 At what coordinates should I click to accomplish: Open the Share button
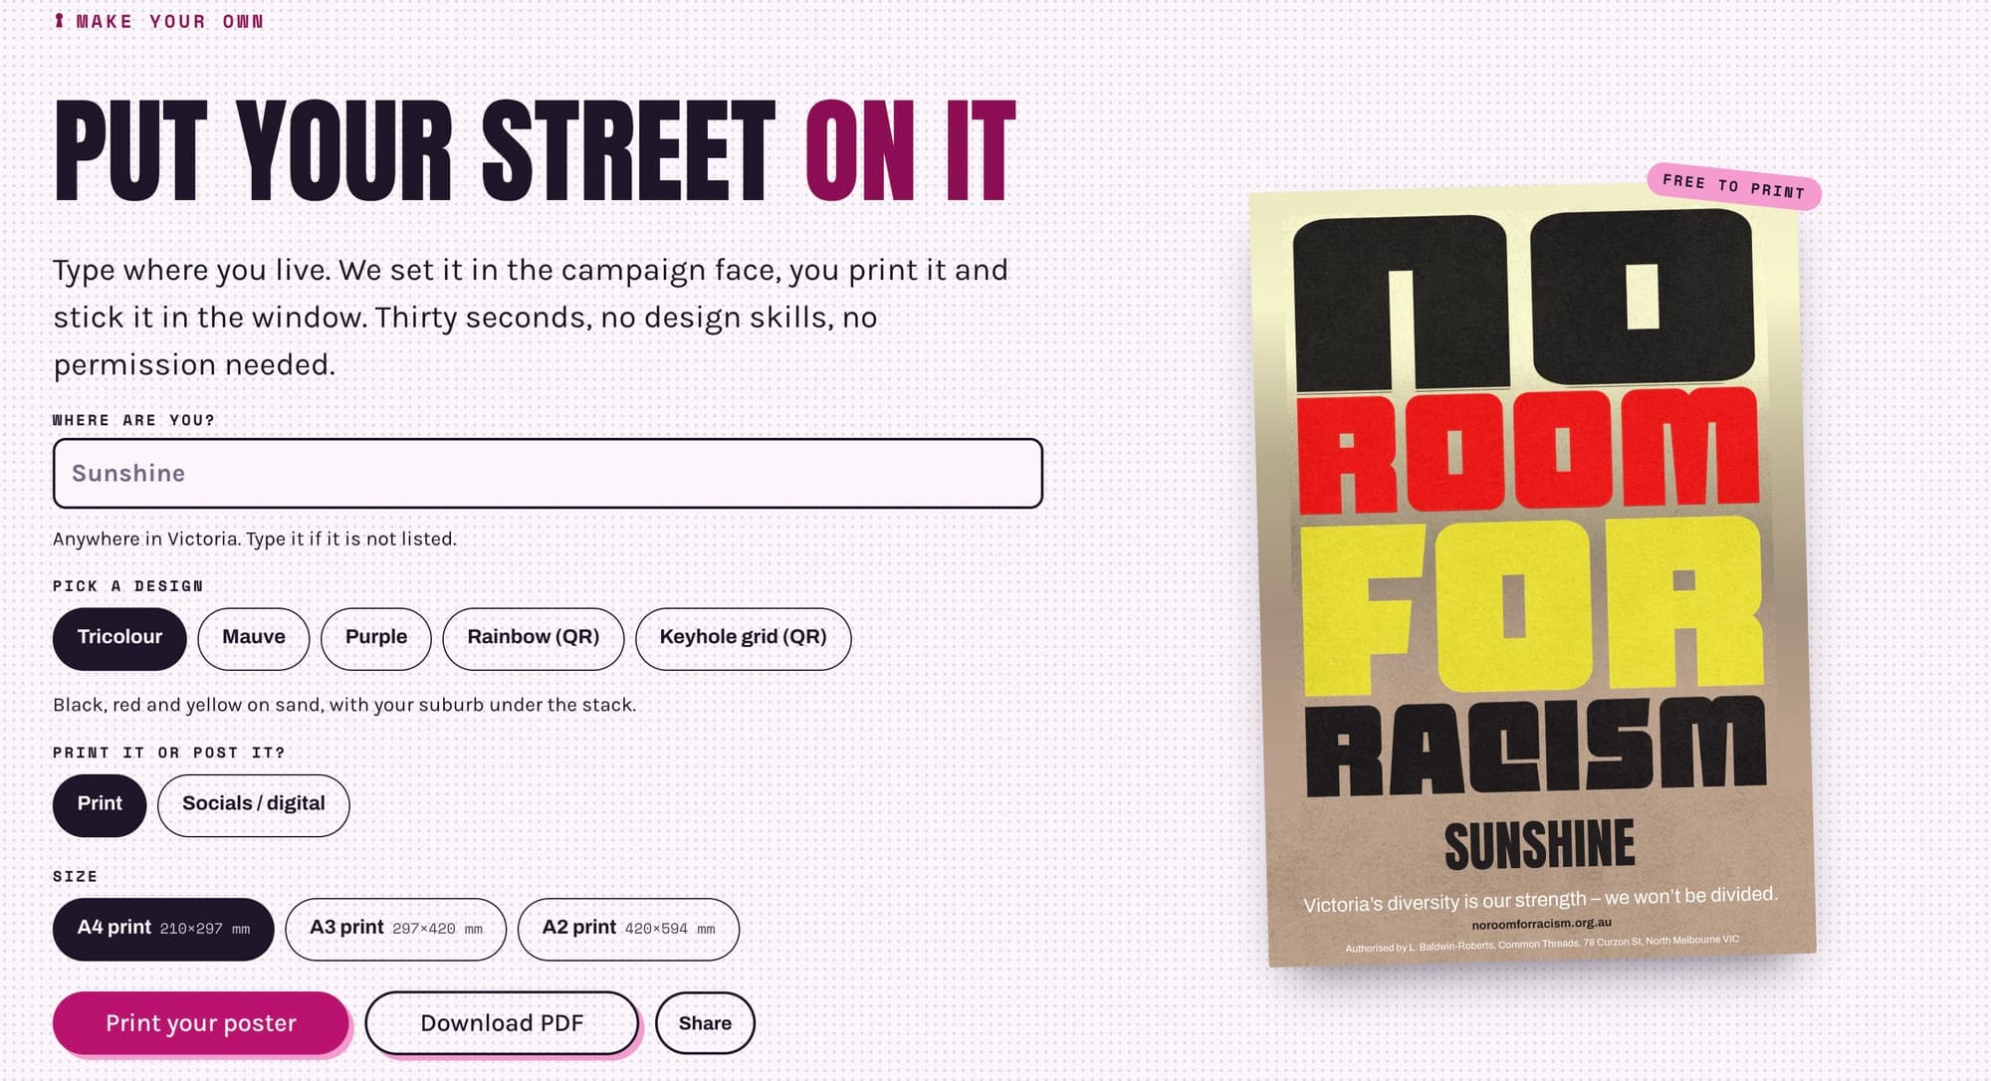705,1023
